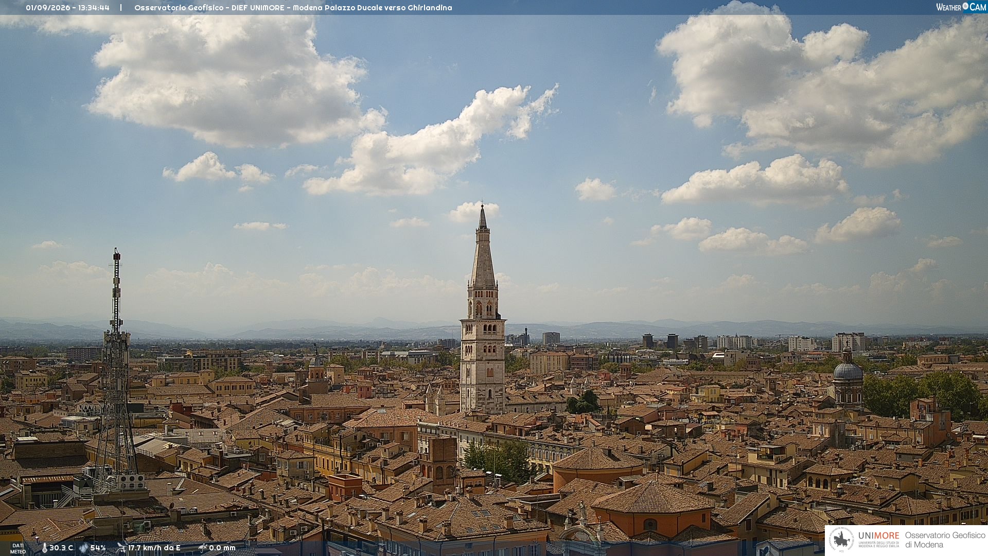The width and height of the screenshot is (988, 556).
Task: Click the camera lens in WeatherCam logo
Action: coord(965,6)
